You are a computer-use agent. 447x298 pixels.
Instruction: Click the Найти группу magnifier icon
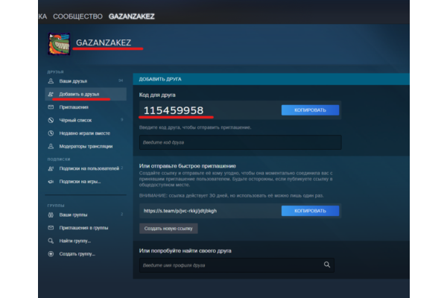51,241
